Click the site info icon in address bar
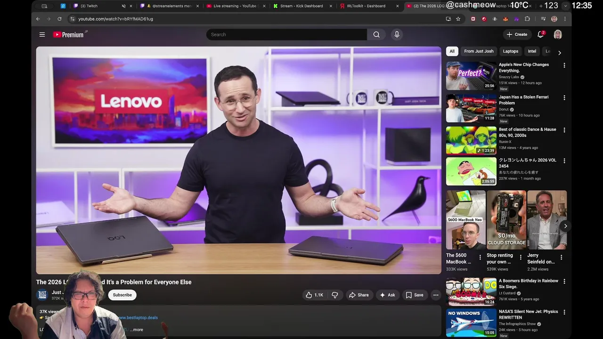The image size is (603, 339). tap(72, 19)
